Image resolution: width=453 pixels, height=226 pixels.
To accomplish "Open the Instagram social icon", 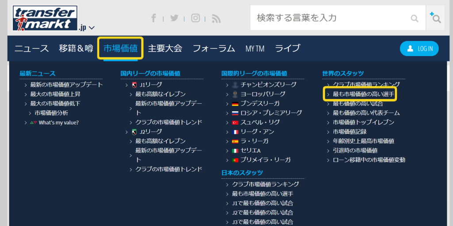I will [x=195, y=18].
